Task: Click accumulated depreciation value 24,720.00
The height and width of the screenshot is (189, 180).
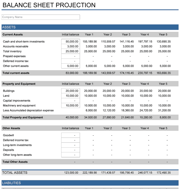Action: pos(146,110)
